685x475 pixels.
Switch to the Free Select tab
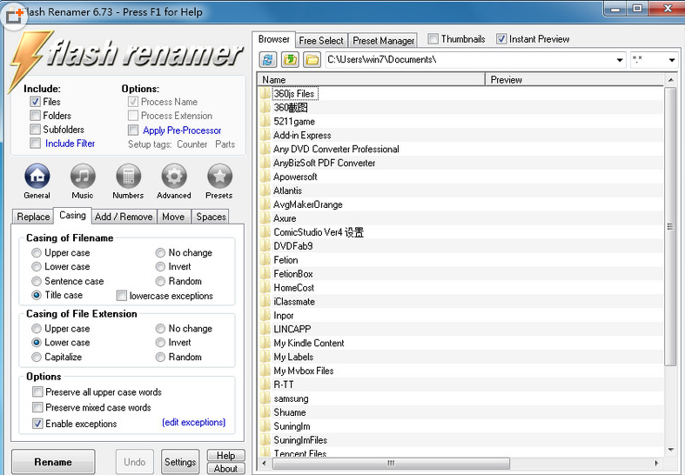[x=321, y=40]
